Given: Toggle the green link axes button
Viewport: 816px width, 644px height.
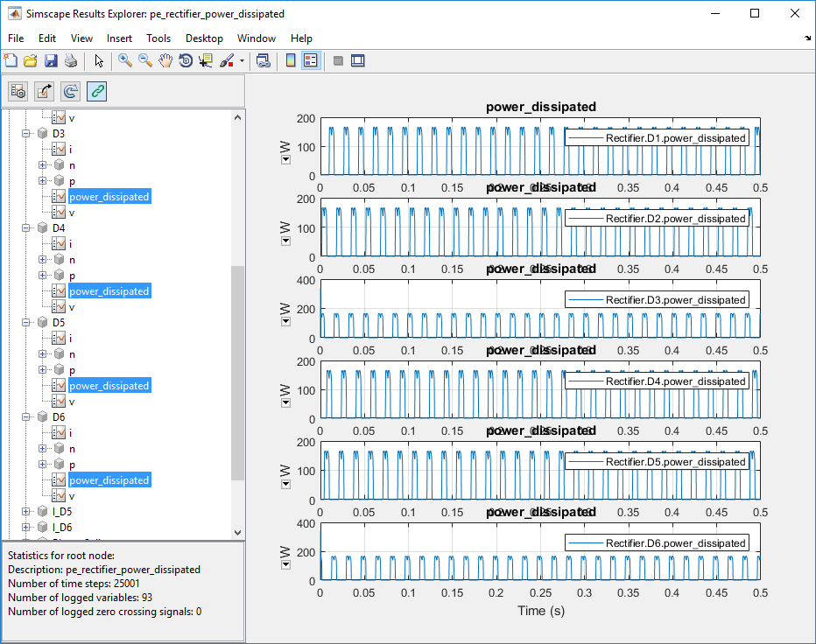Looking at the screenshot, I should pyautogui.click(x=97, y=91).
